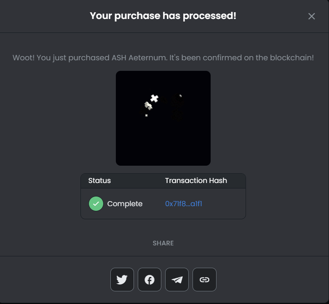The height and width of the screenshot is (304, 329).
Task: Select the Complete status text
Action: 125,204
